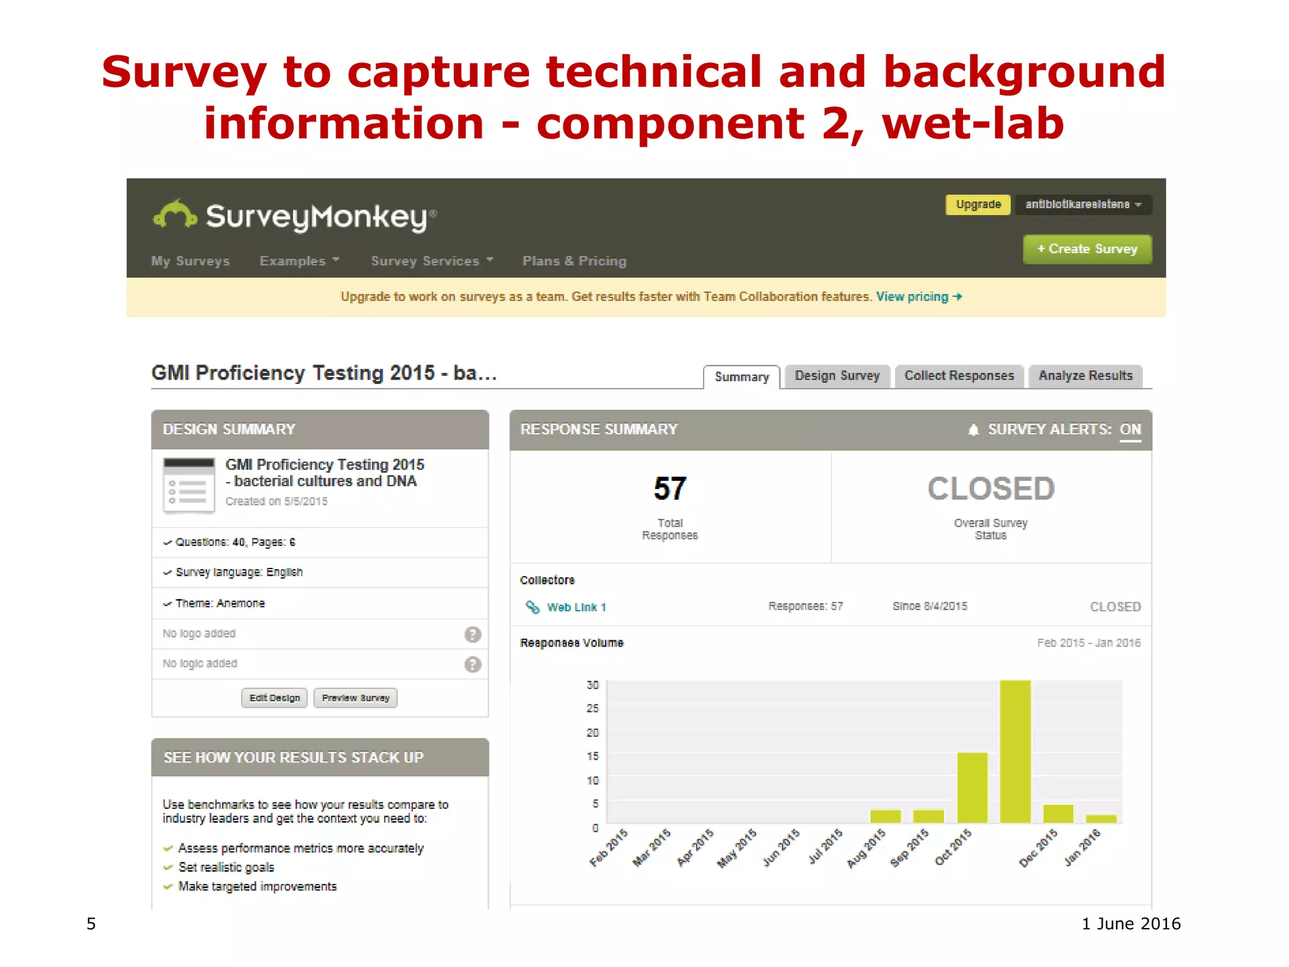Click the Edit Design button
Viewport: 1289px width, 967px height.
click(x=274, y=698)
